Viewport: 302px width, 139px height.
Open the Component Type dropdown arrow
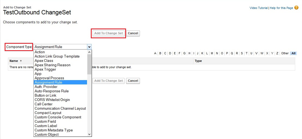tap(89, 47)
